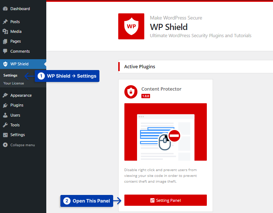Click the Content Protector plugin title
Viewport: 273px width, 213px height.
[161, 89]
